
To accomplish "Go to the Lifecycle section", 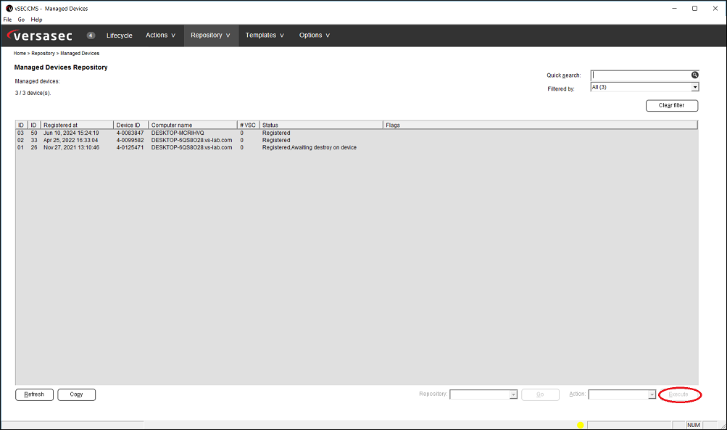I will click(x=119, y=36).
